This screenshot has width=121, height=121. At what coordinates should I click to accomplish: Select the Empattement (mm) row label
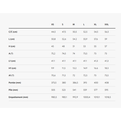18,97
